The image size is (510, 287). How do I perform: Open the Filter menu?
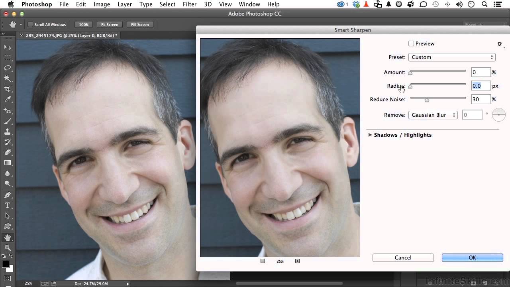(x=189, y=4)
